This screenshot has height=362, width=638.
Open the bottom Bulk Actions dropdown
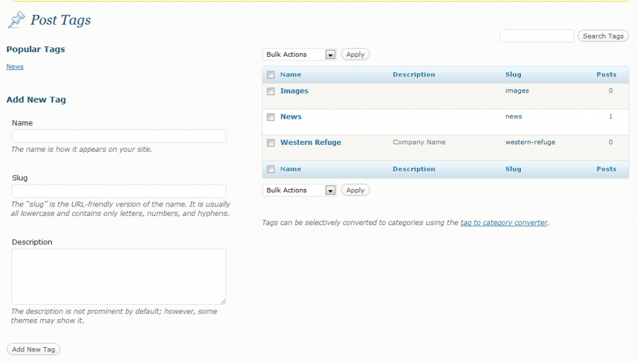pos(299,190)
